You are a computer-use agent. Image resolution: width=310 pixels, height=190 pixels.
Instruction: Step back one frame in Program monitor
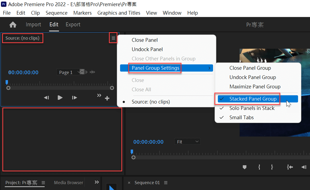304,167
